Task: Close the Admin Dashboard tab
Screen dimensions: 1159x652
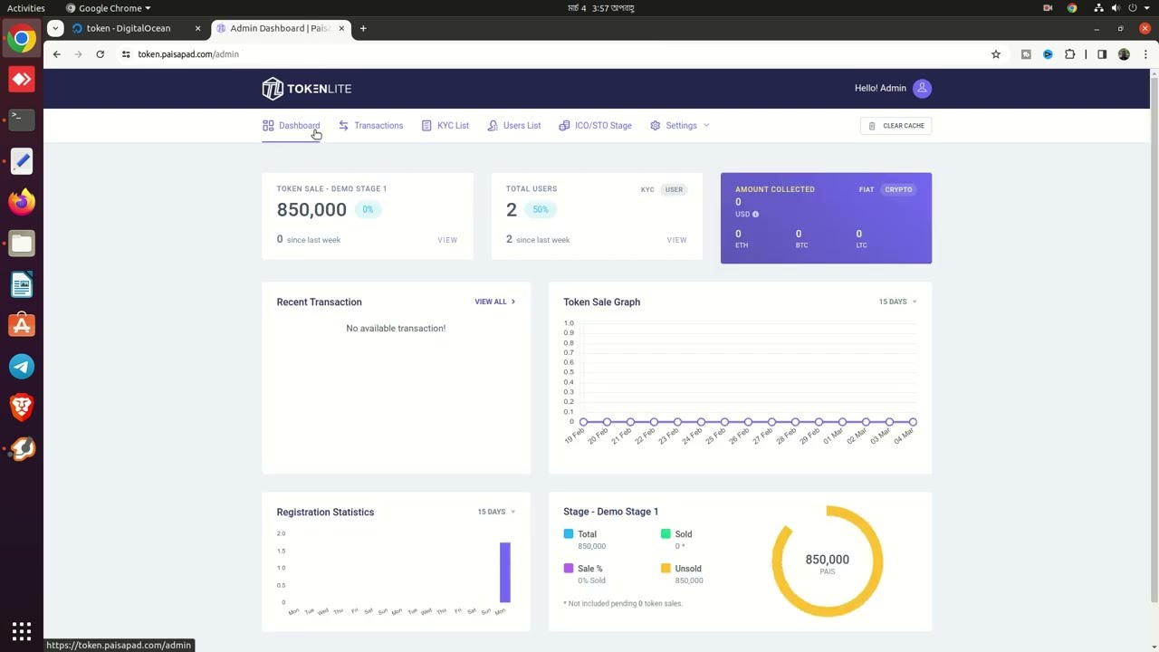Action: tap(342, 28)
